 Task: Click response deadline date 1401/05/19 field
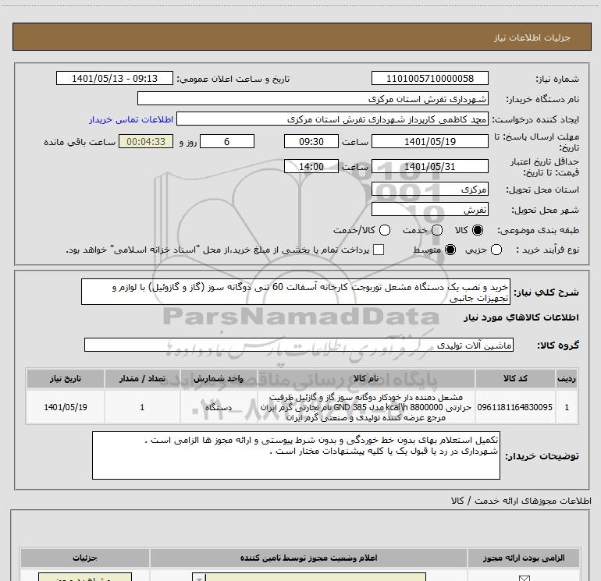tap(429, 141)
